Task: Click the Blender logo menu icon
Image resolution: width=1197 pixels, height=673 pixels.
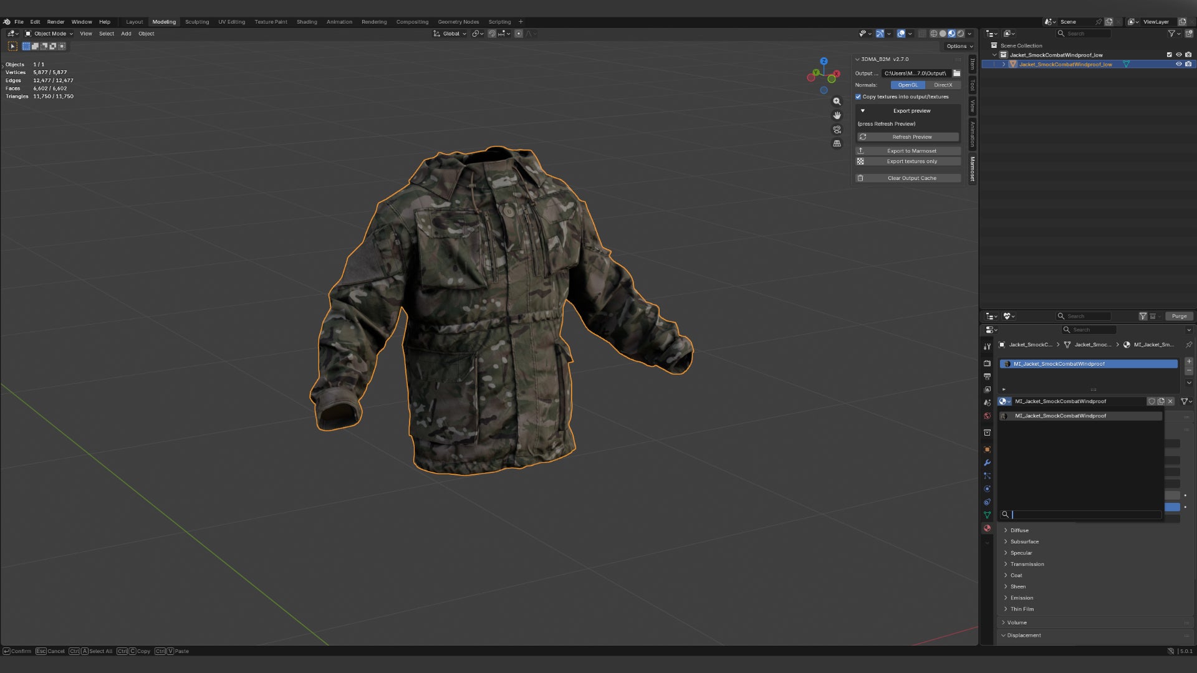Action: point(7,22)
